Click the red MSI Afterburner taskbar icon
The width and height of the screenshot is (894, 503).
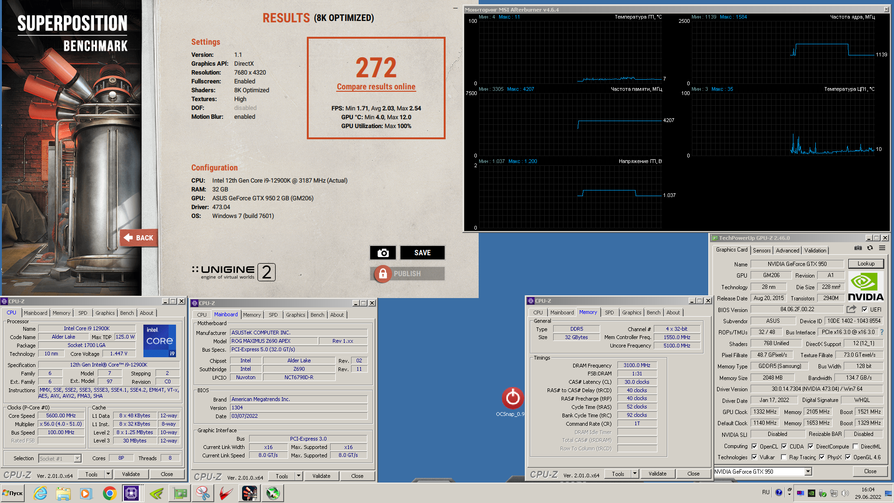coord(226,493)
